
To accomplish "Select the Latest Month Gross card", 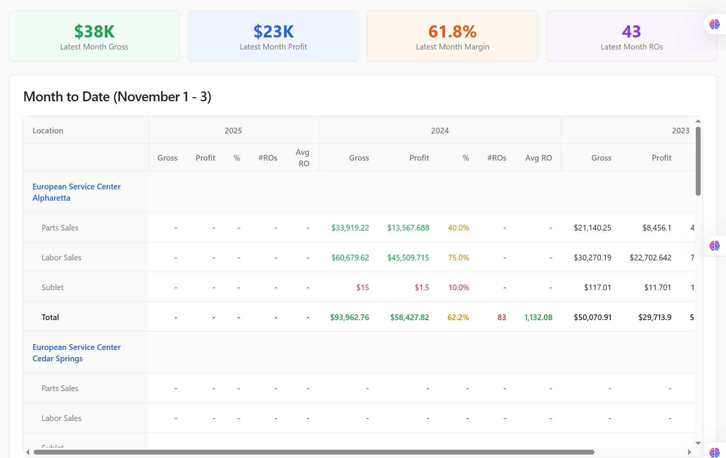I will tap(94, 36).
